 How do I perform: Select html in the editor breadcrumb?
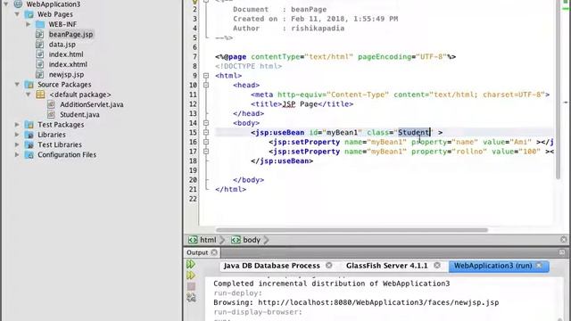point(208,240)
